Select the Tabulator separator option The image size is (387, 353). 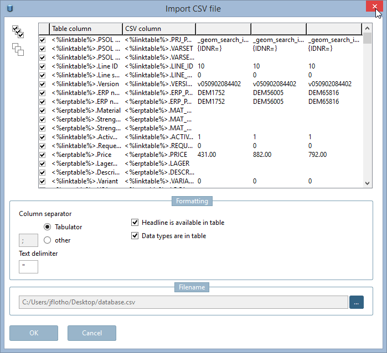pos(48,226)
